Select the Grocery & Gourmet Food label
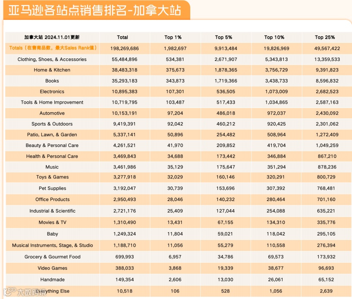Viewport: 352px width, 299px height. [x=53, y=257]
